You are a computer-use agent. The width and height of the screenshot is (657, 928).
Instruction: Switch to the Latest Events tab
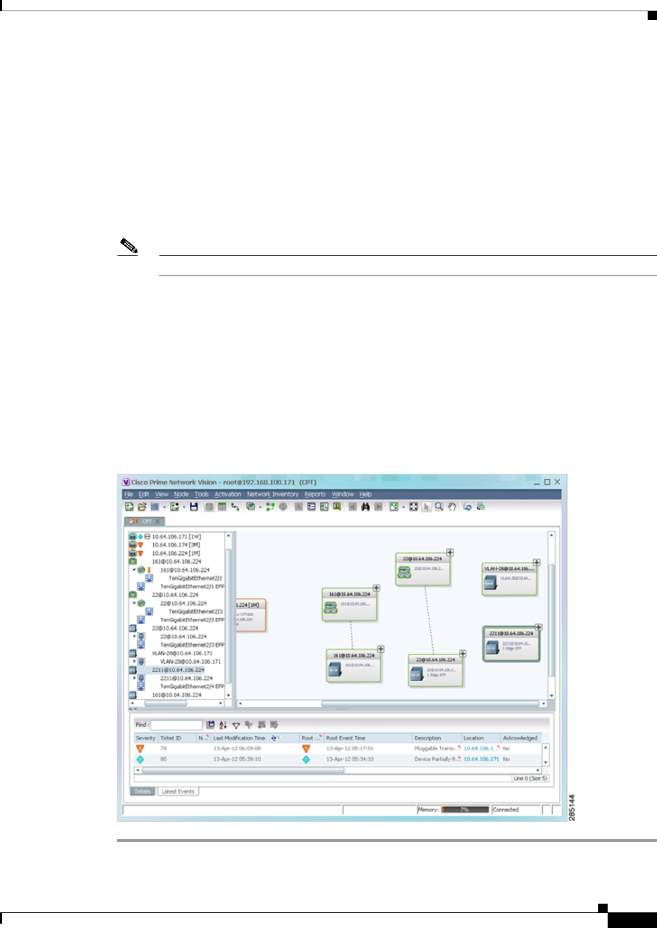click(x=178, y=791)
